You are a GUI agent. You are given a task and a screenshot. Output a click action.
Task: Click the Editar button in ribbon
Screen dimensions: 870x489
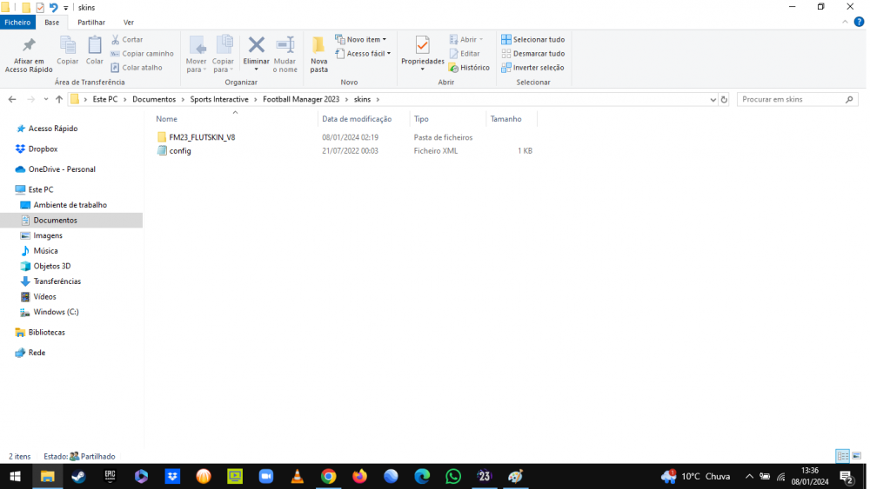[x=465, y=54]
